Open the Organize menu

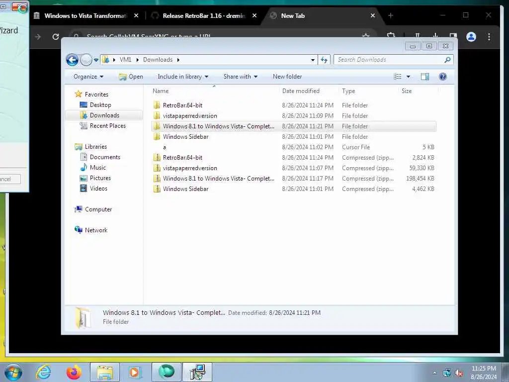click(x=88, y=77)
